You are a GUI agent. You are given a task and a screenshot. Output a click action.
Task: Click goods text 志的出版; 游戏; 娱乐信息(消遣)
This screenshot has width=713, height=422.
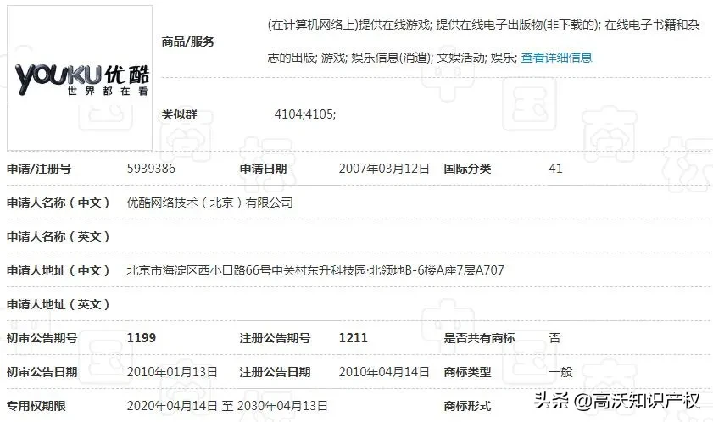350,58
